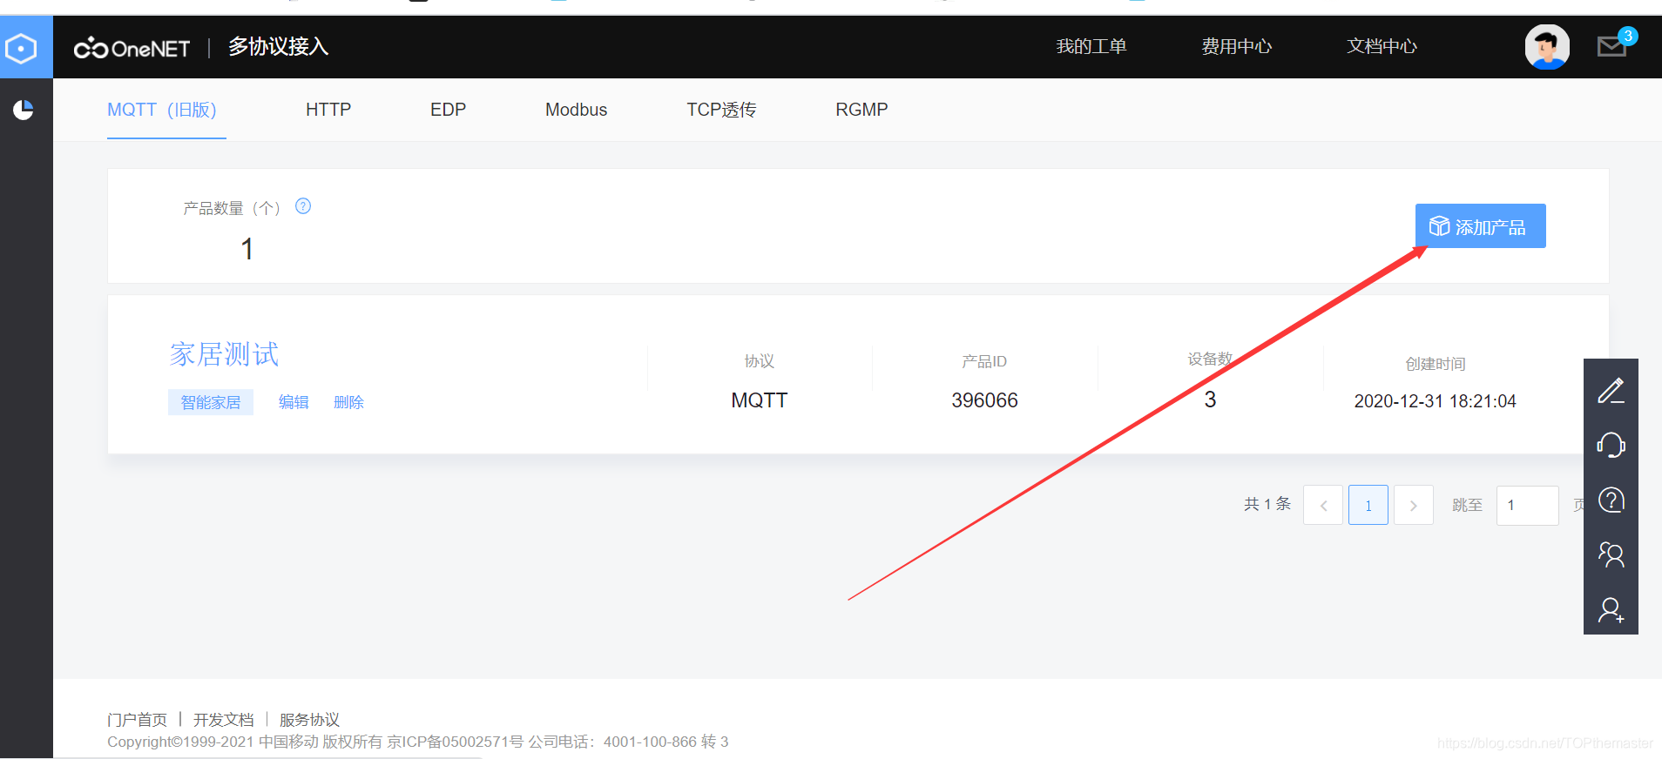
Task: Open the mail notifications envelope
Action: coord(1612,46)
